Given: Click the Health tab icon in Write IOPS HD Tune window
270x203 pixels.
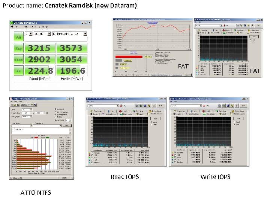Looking at the screenshot, I should 204,111.
